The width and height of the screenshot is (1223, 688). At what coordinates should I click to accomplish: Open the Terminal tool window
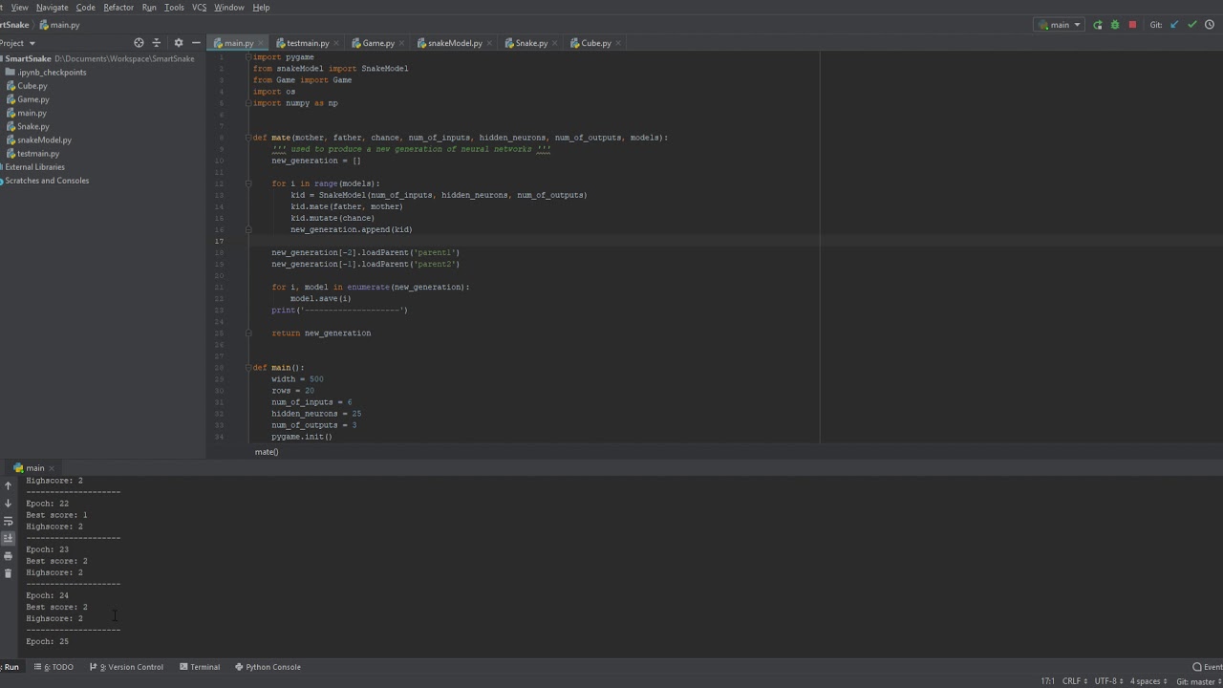[x=200, y=667]
